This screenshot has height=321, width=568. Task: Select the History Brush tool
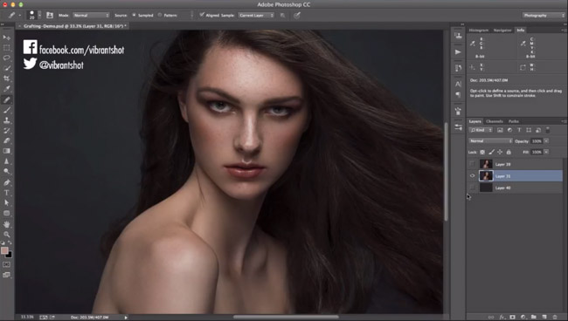[6, 131]
